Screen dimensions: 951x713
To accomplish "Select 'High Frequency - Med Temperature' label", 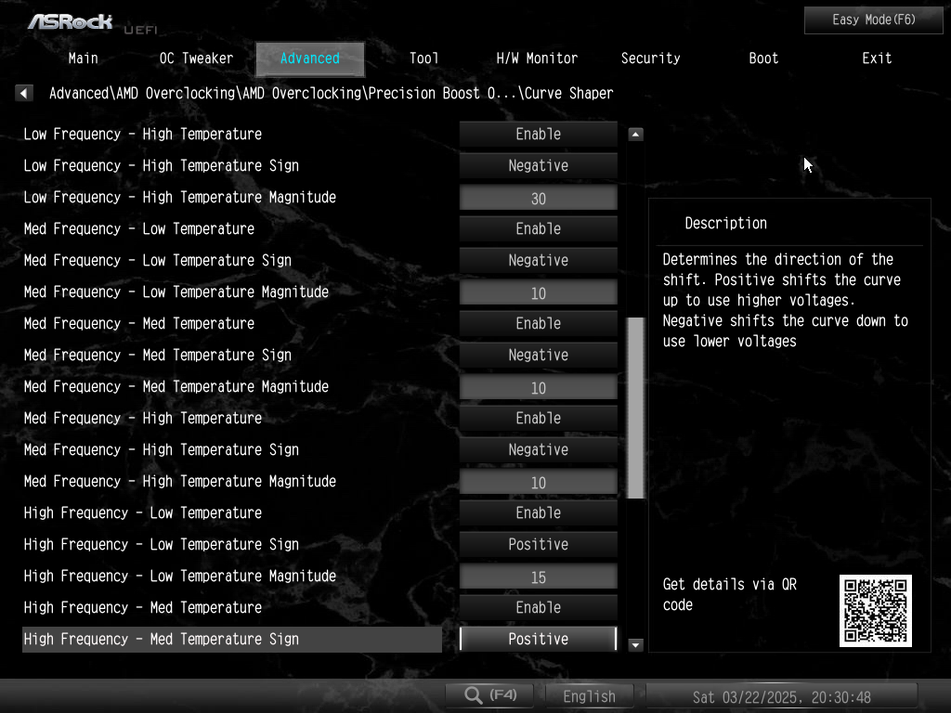I will [x=142, y=607].
